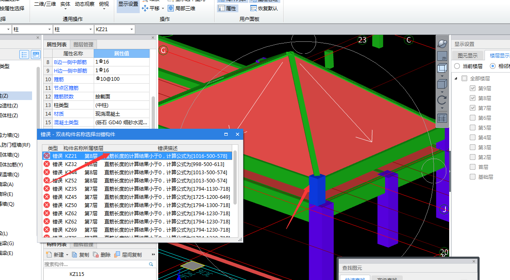
Task: Click the 局部三维 local 3D tool
Action: coord(182,8)
